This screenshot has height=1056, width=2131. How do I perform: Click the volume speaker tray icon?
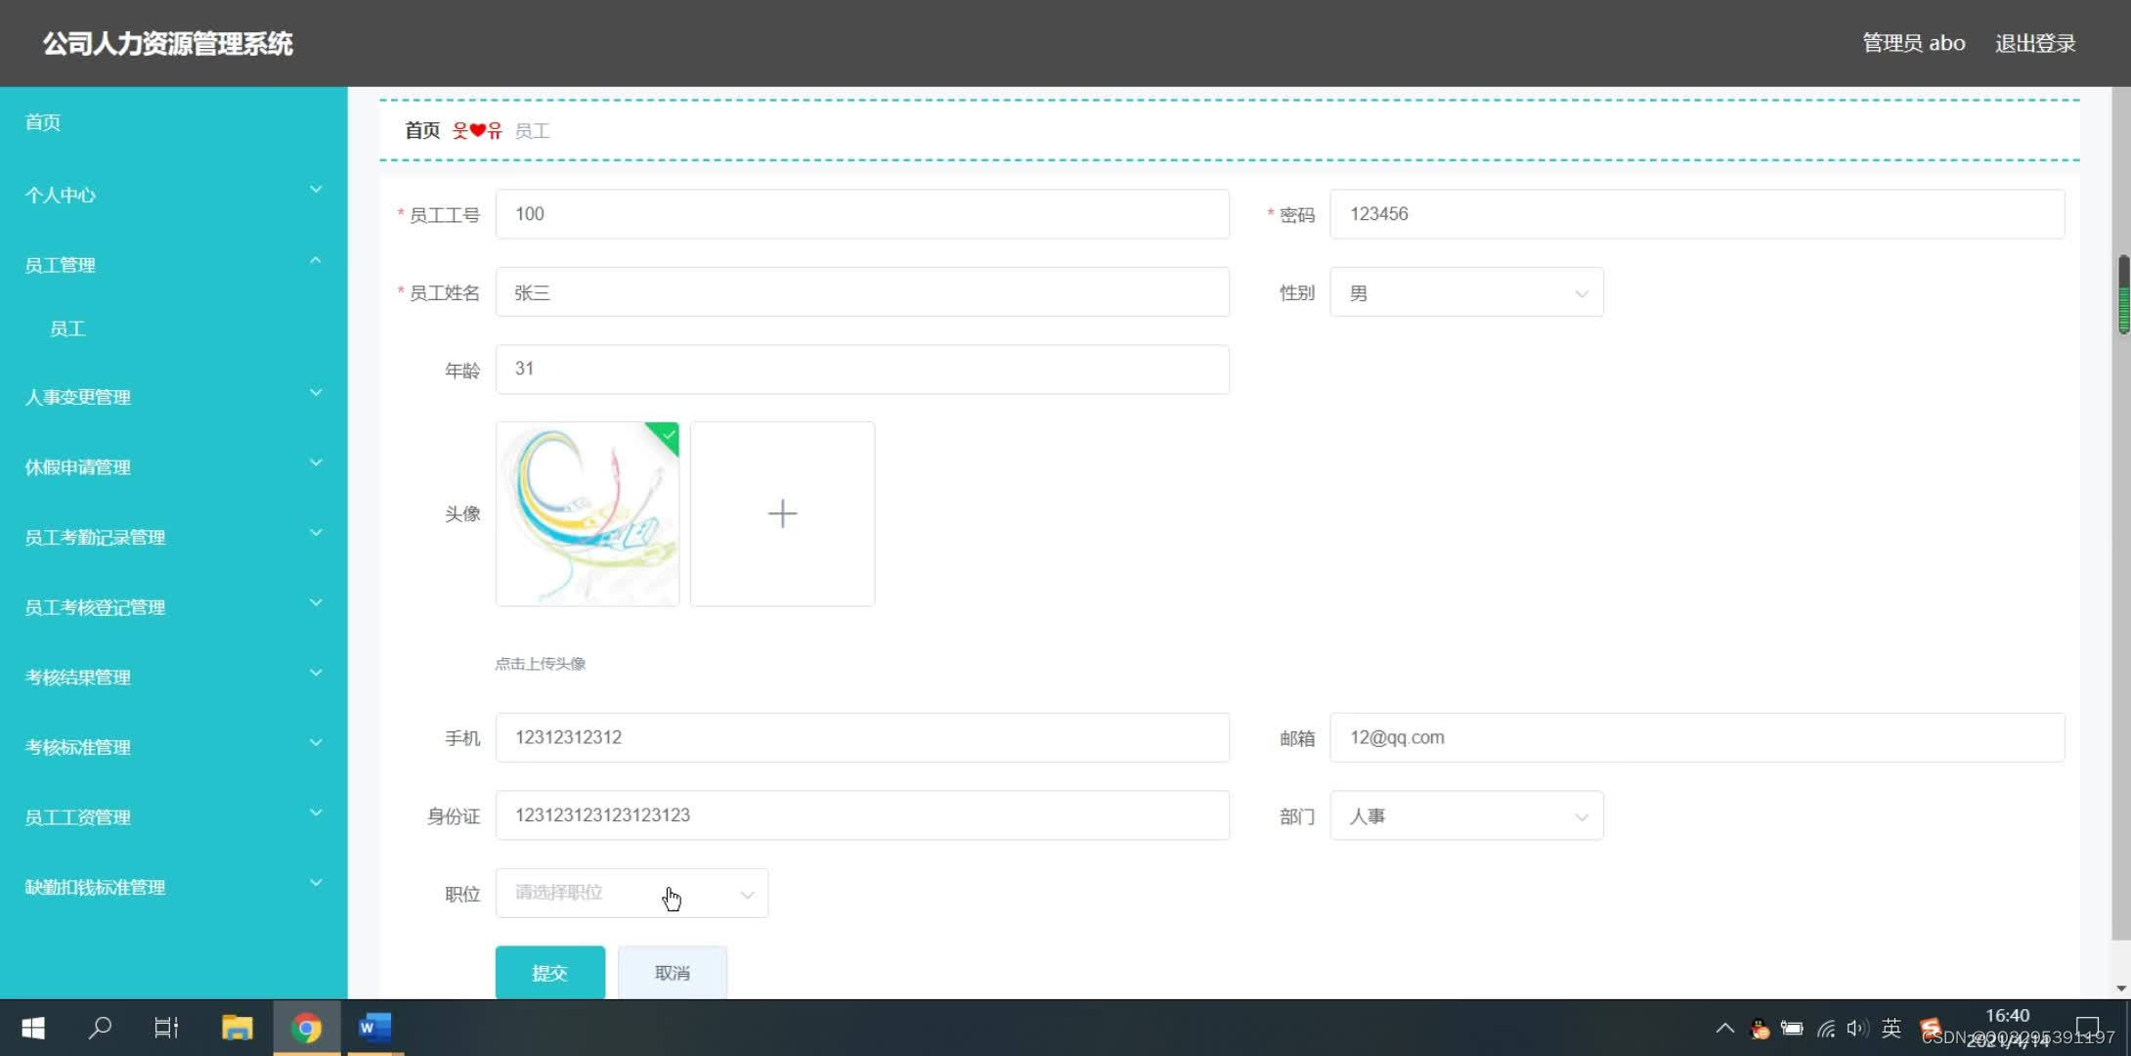(x=1857, y=1029)
